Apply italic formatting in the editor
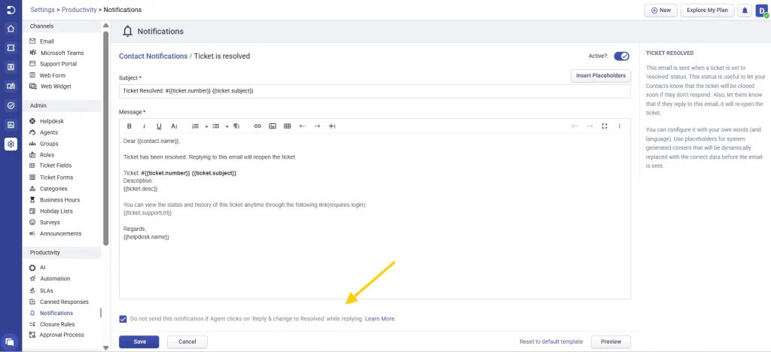This screenshot has height=352, width=771. tap(144, 126)
